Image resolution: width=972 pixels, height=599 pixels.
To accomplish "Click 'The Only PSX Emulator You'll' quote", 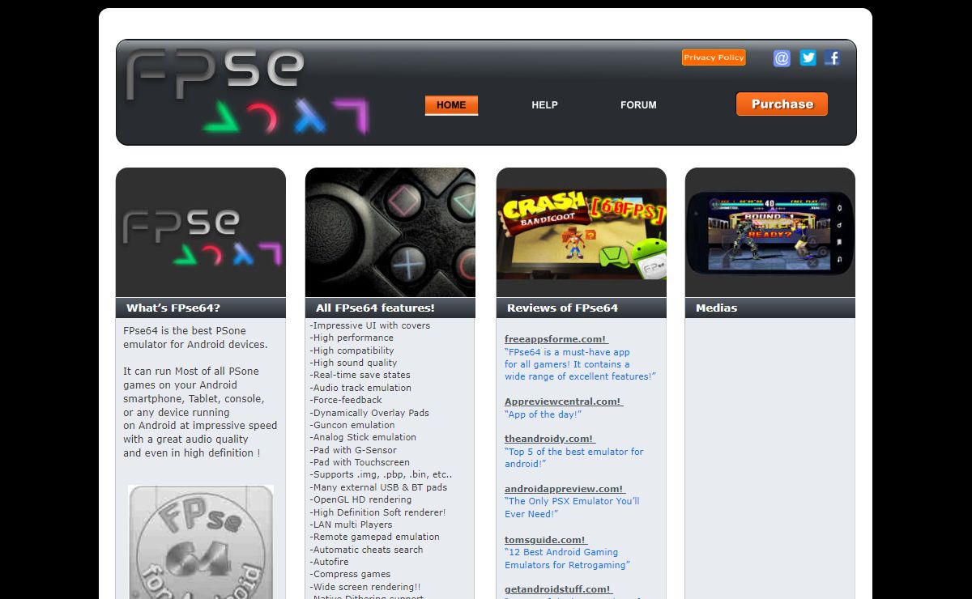I will pos(572,508).
